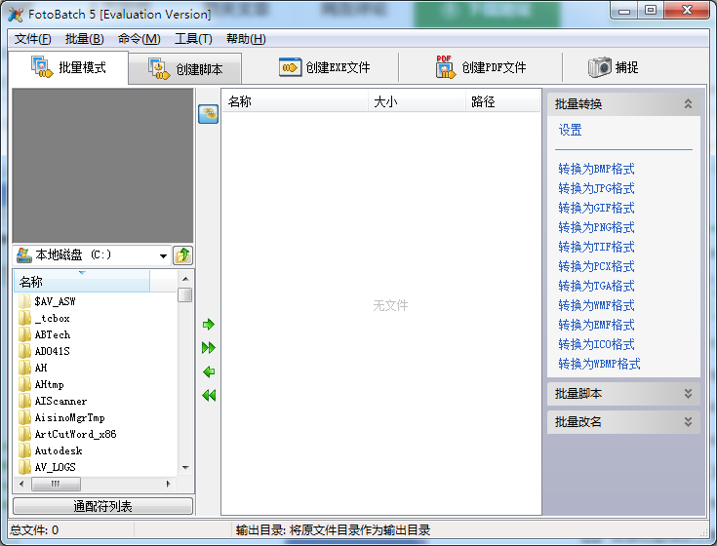Collapse the 批量转换 panel
The height and width of the screenshot is (546, 717).
point(688,103)
